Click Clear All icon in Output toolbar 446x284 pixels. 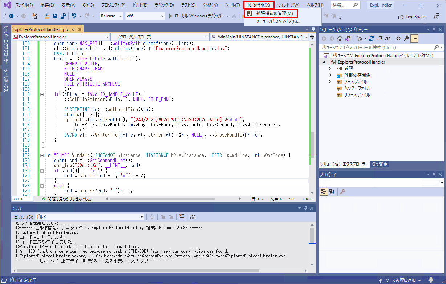182,217
